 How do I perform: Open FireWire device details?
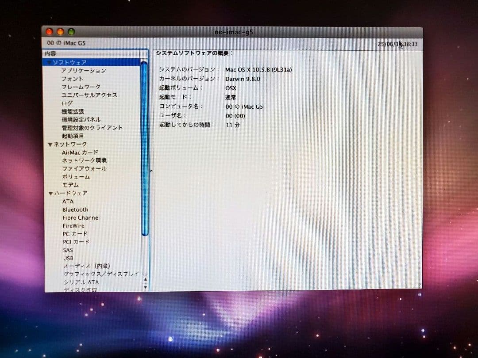point(73,225)
